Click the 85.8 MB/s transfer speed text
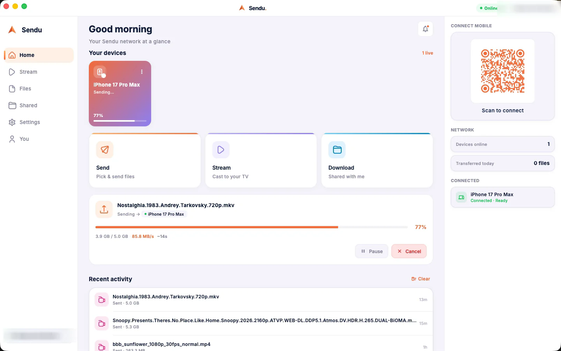 pyautogui.click(x=143, y=236)
